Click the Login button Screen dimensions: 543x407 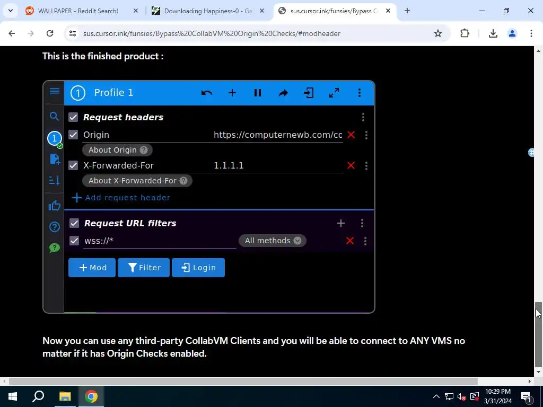198,268
